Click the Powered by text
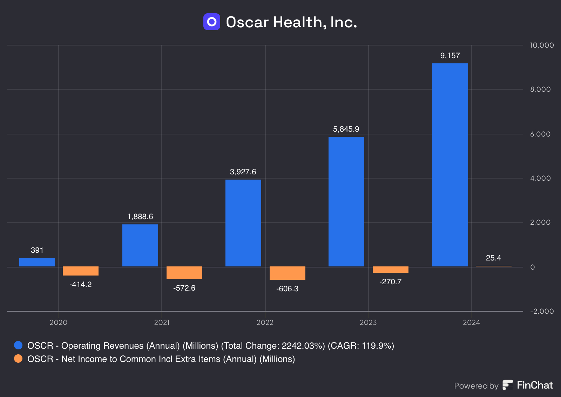The height and width of the screenshot is (397, 561). 476,386
